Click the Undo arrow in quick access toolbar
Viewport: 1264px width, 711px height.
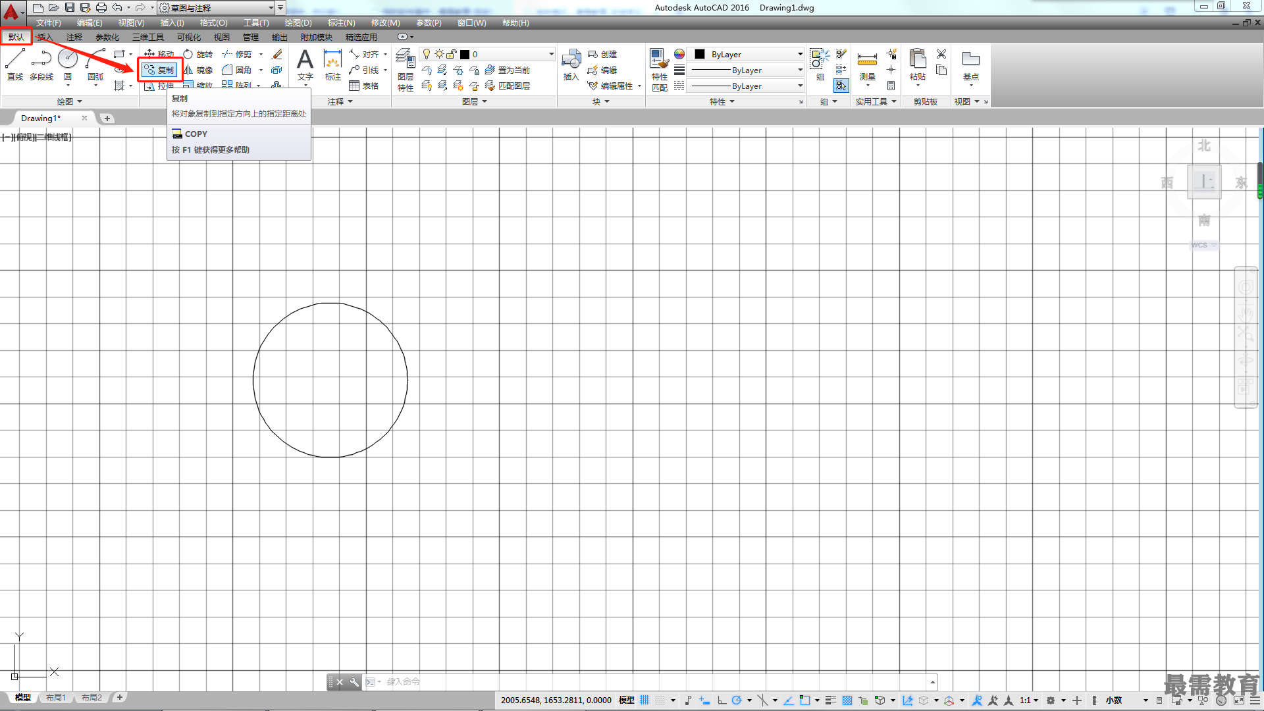click(x=117, y=7)
